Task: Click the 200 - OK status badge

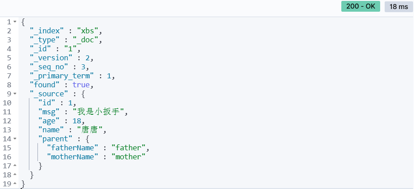Action: [x=361, y=6]
